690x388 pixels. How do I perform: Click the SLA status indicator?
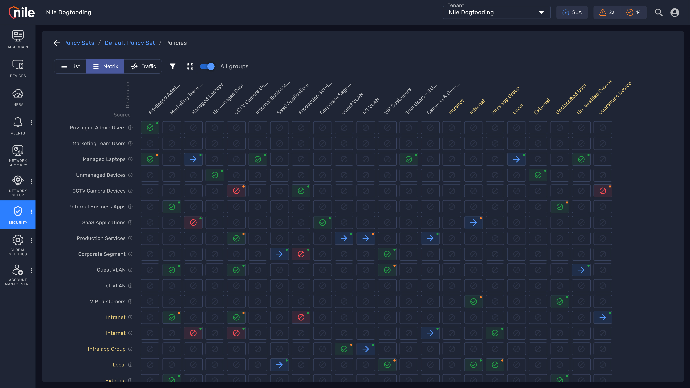click(x=572, y=12)
